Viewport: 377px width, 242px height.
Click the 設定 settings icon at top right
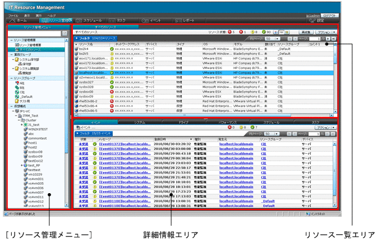pyautogui.click(x=312, y=21)
